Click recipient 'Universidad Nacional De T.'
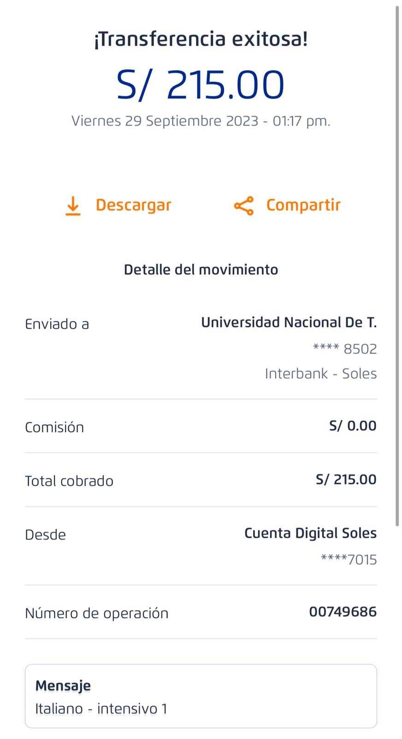 click(x=289, y=322)
